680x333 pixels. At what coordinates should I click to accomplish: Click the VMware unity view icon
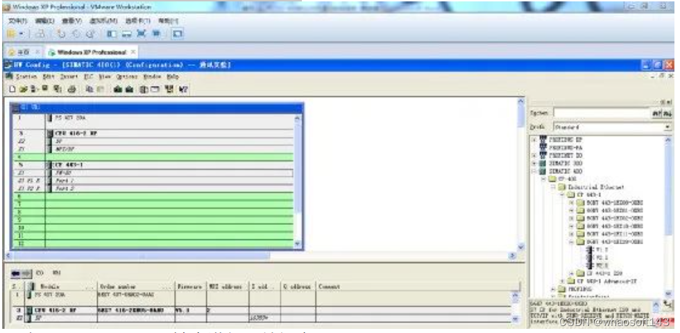[155, 34]
